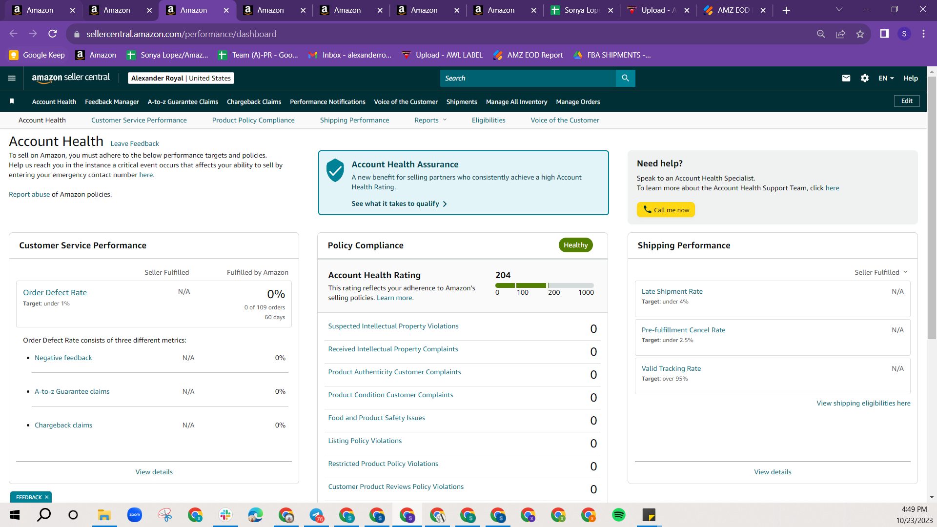Open the messages envelope icon

click(x=846, y=78)
